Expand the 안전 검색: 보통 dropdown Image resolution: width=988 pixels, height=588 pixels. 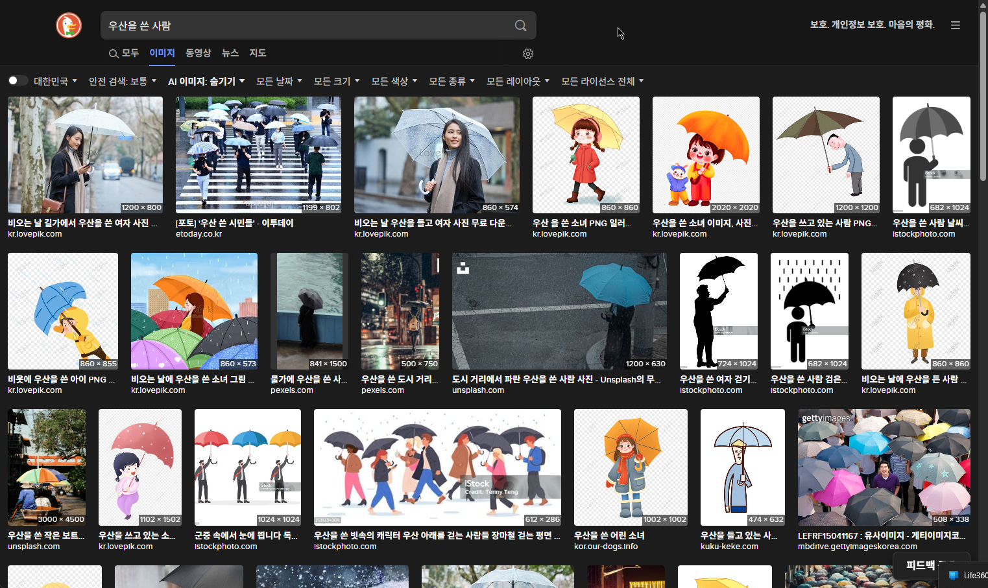(122, 80)
